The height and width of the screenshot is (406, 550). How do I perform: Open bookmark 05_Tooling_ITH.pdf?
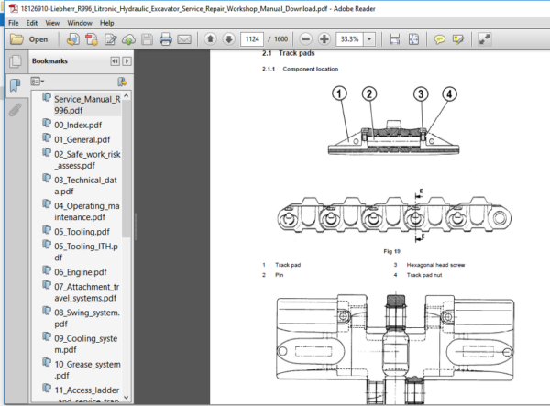pyautogui.click(x=86, y=252)
